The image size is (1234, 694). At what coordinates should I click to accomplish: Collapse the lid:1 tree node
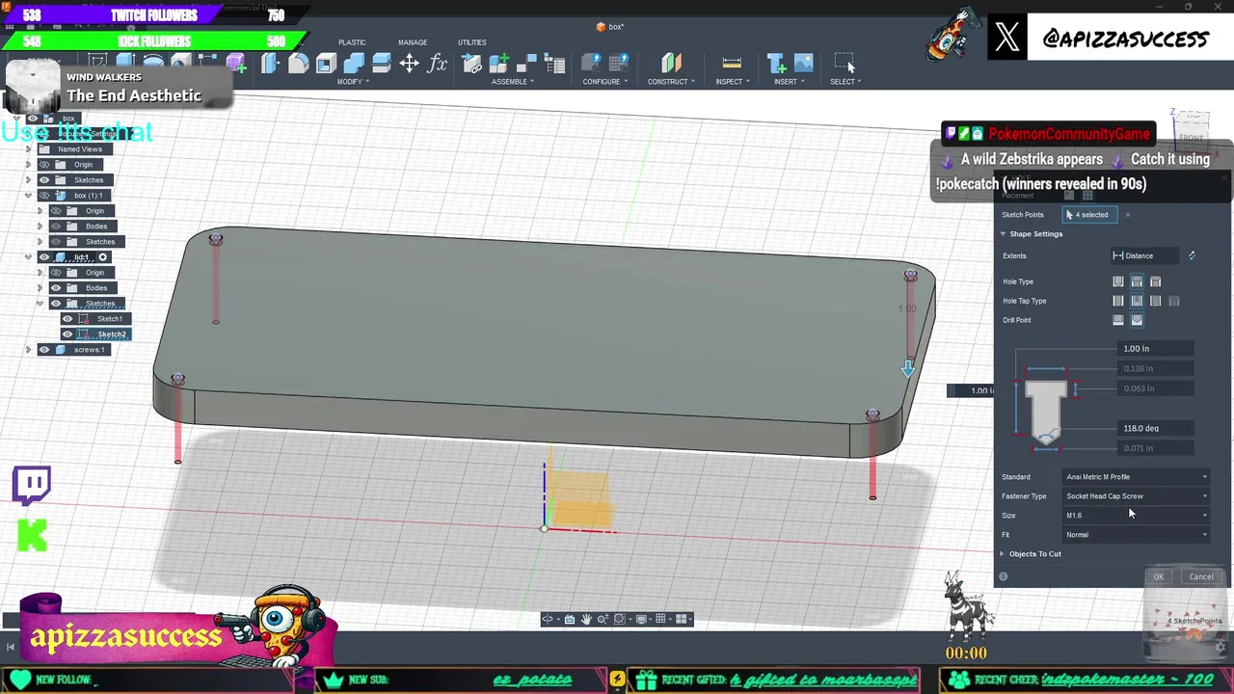point(28,257)
